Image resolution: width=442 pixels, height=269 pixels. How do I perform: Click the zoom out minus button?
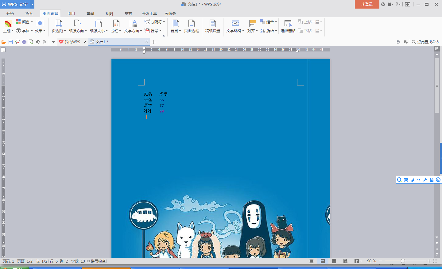click(x=381, y=261)
